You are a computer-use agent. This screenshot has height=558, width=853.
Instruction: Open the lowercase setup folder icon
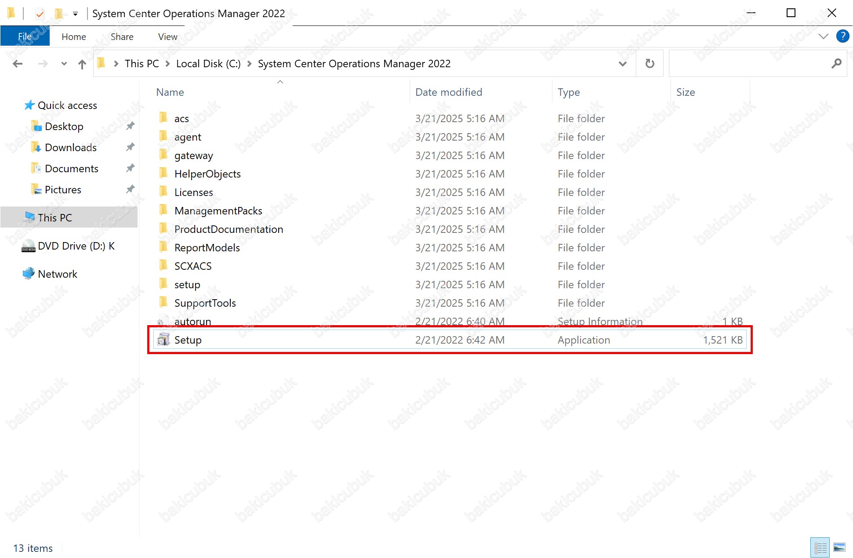coord(163,284)
